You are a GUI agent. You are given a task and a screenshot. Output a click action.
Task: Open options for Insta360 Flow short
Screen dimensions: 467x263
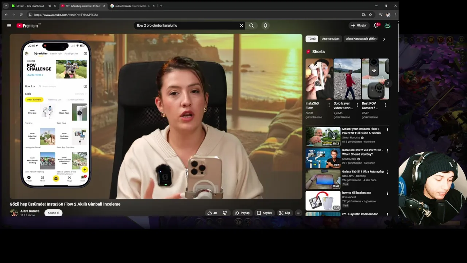pos(329,105)
